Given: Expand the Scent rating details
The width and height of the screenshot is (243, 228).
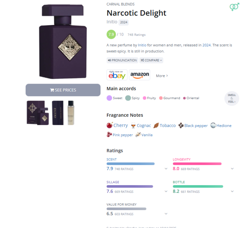Looking at the screenshot, I should click(166, 169).
